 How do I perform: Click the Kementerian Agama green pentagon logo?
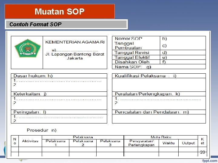(x=28, y=48)
